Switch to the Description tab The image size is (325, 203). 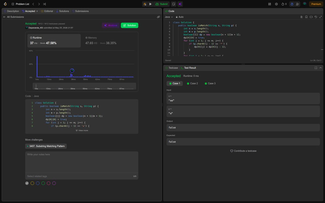click(x=11, y=11)
